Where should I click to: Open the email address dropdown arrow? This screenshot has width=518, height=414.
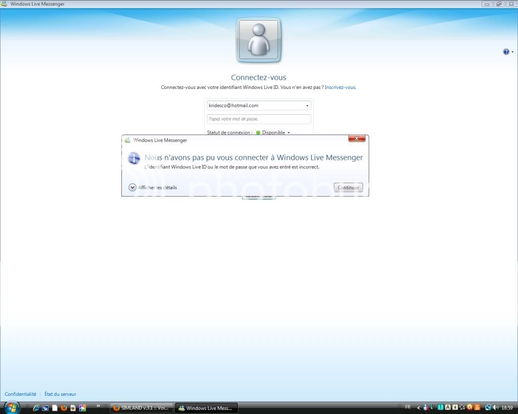307,106
